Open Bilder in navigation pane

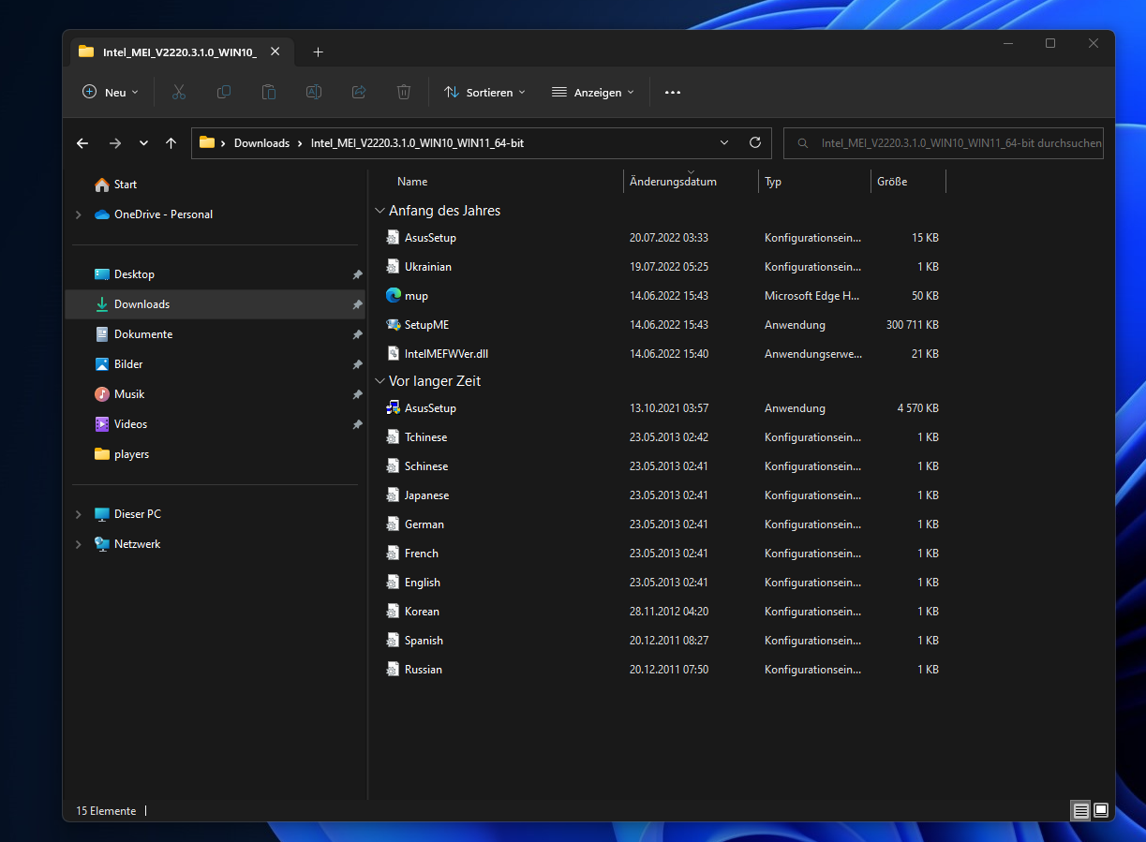pyautogui.click(x=128, y=364)
